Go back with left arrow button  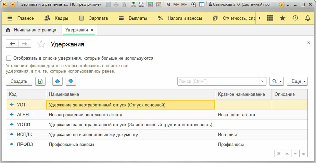pyautogui.click(x=12, y=44)
